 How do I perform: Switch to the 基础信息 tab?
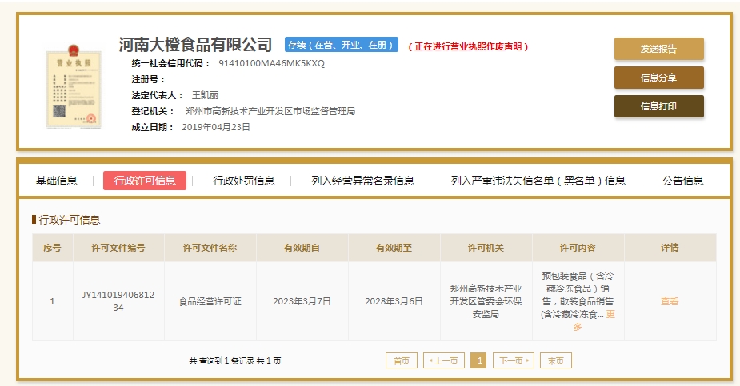click(57, 181)
